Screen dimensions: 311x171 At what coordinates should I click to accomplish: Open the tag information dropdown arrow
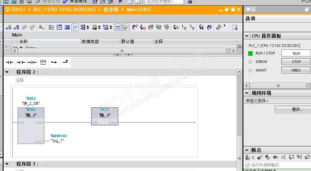click(99, 27)
